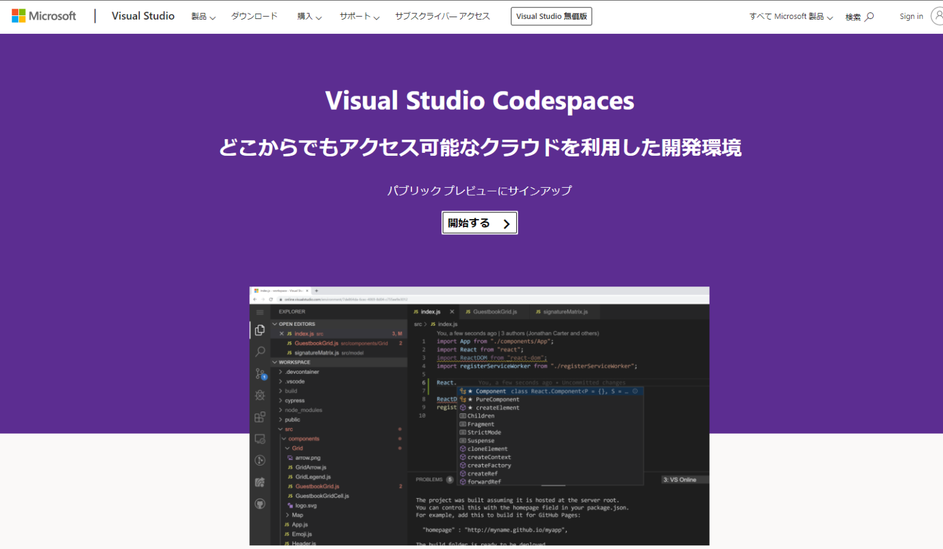Click Explorer icon in VS Code screenshot

click(260, 330)
